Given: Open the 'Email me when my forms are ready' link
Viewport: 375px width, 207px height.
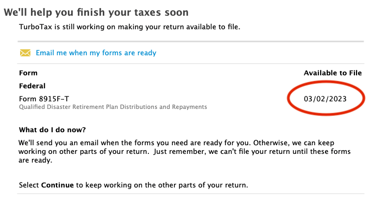Looking at the screenshot, I should coord(96,53).
